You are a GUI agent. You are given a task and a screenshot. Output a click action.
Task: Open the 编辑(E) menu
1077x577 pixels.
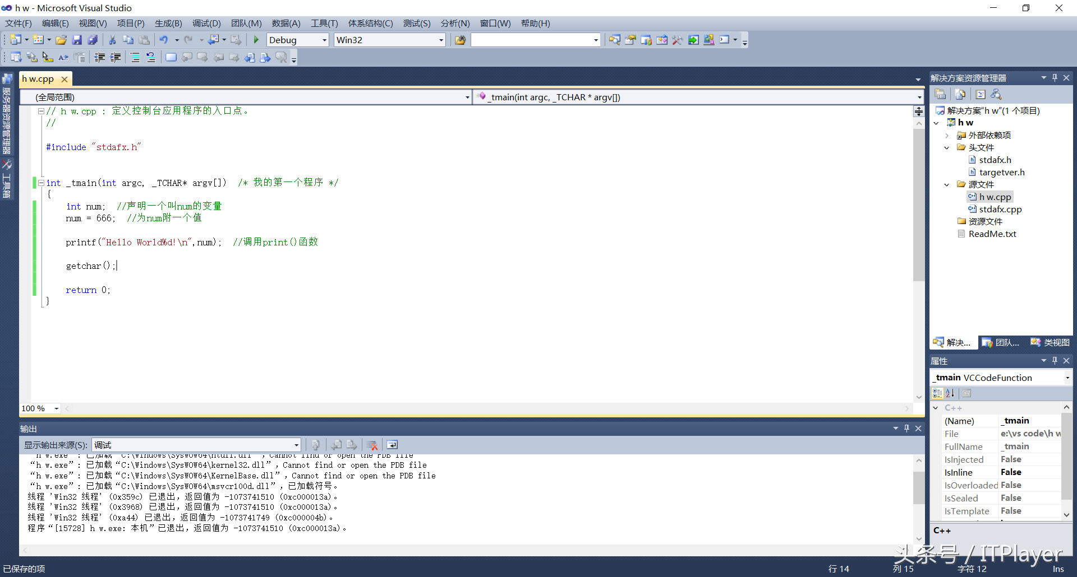click(56, 24)
